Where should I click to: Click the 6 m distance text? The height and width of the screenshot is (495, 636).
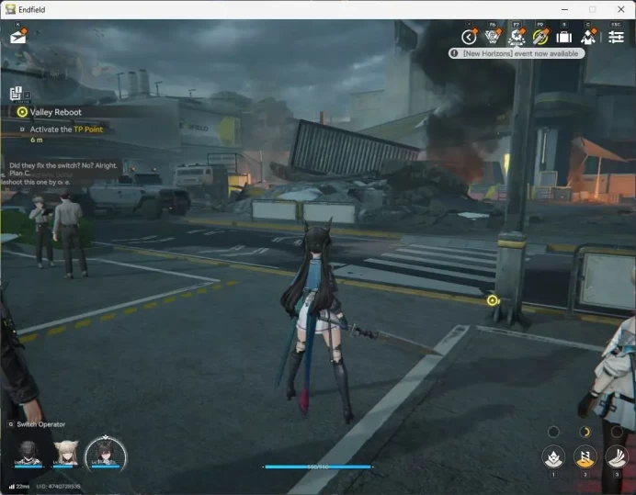pyautogui.click(x=37, y=140)
